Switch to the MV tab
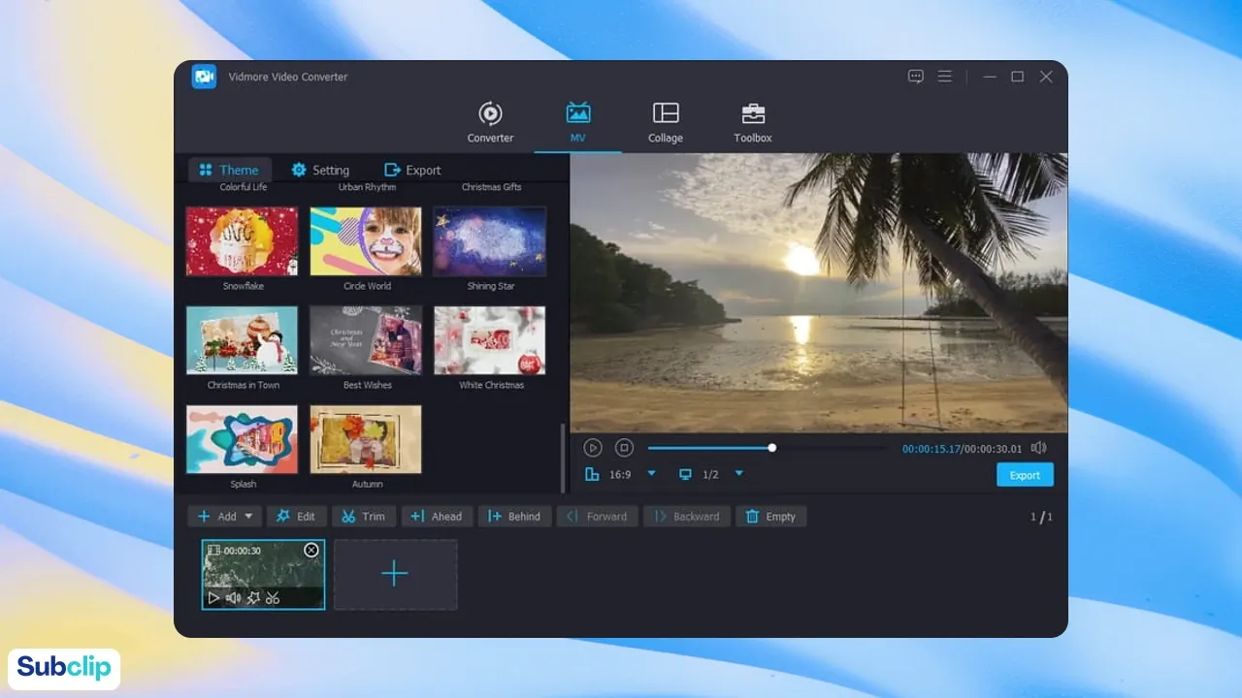The width and height of the screenshot is (1242, 698). coord(578,123)
